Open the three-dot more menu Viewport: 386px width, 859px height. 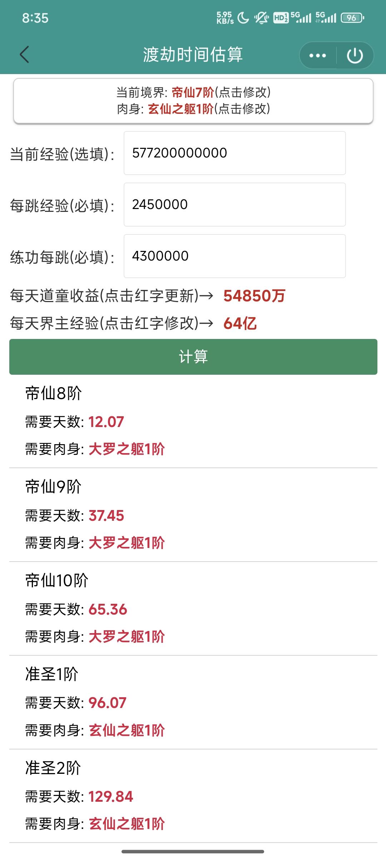tap(318, 55)
